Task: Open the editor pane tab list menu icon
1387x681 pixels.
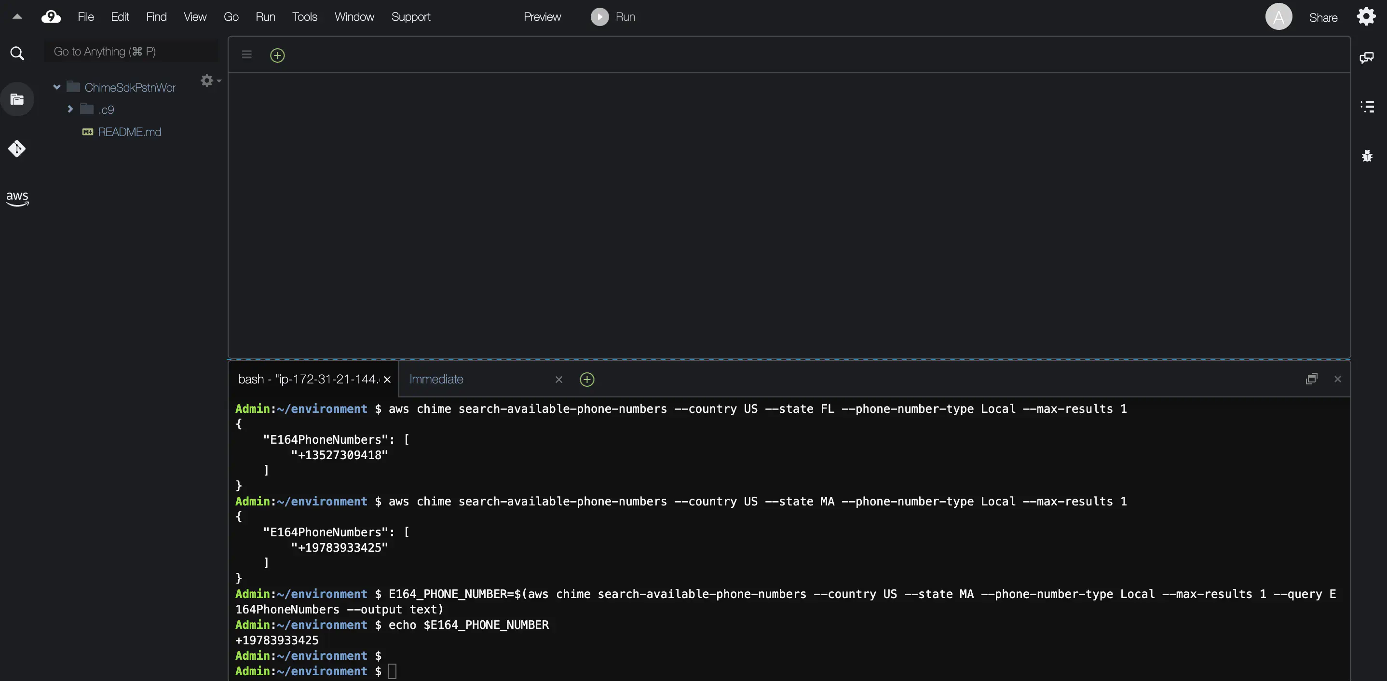Action: pos(246,54)
